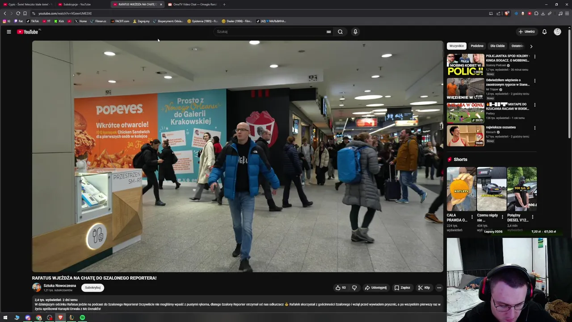Switch to the OmeTV Video Chat tab
The image size is (572, 322).
pyautogui.click(x=192, y=4)
